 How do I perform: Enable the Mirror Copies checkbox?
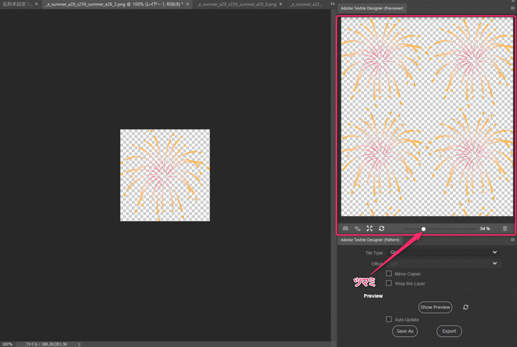[389, 273]
